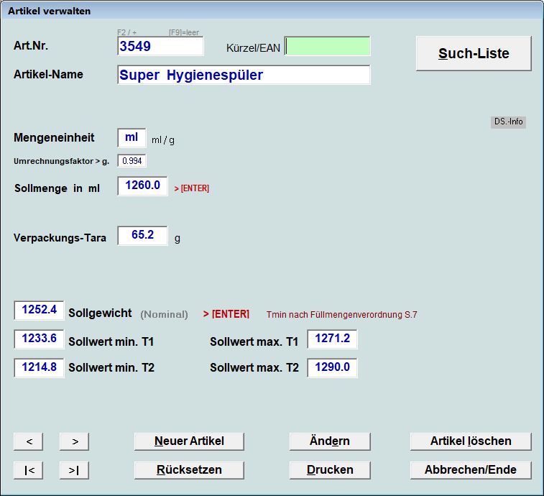Click Artikel löschen button
Image resolution: width=544 pixels, height=496 pixels.
click(x=471, y=441)
